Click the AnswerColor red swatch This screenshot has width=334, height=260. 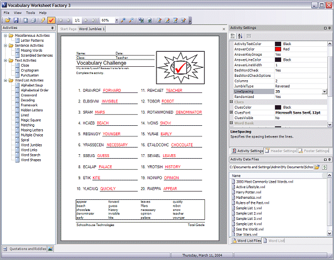(x=278, y=49)
